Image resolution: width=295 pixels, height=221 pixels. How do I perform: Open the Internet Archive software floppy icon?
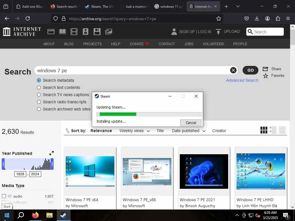point(97,32)
